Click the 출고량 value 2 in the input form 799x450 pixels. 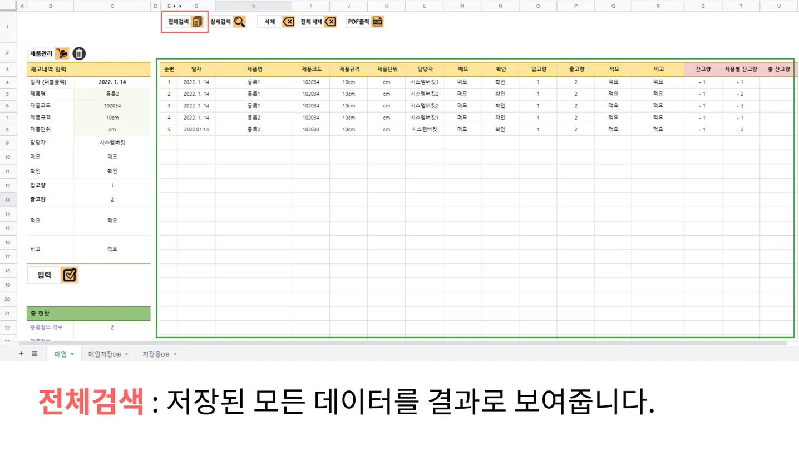(112, 199)
